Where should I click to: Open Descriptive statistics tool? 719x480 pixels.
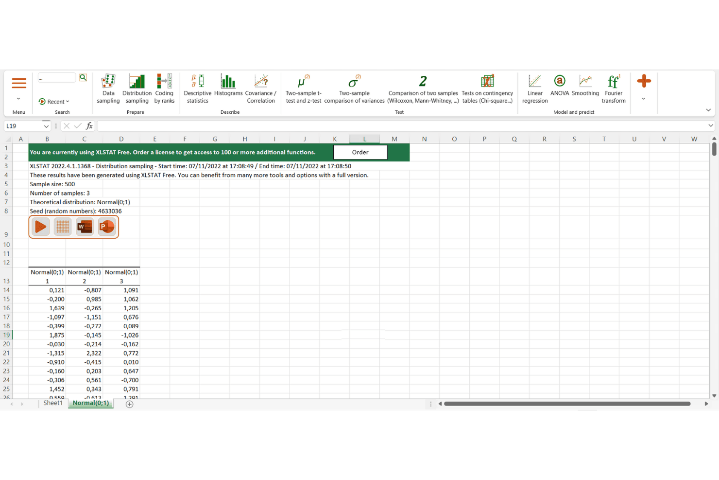point(198,89)
